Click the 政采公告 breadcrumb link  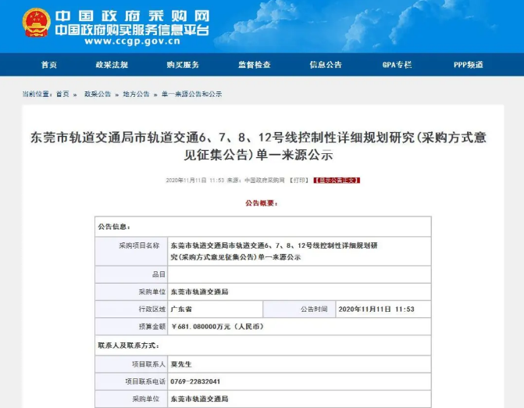pyautogui.click(x=98, y=94)
